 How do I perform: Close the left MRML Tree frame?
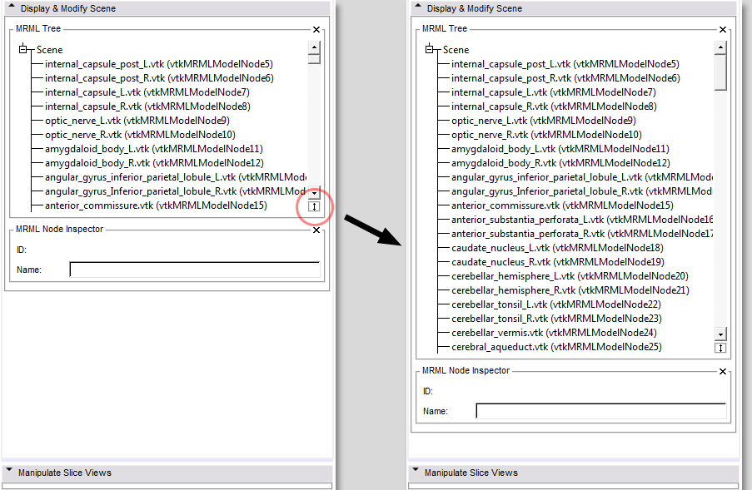coord(316,29)
